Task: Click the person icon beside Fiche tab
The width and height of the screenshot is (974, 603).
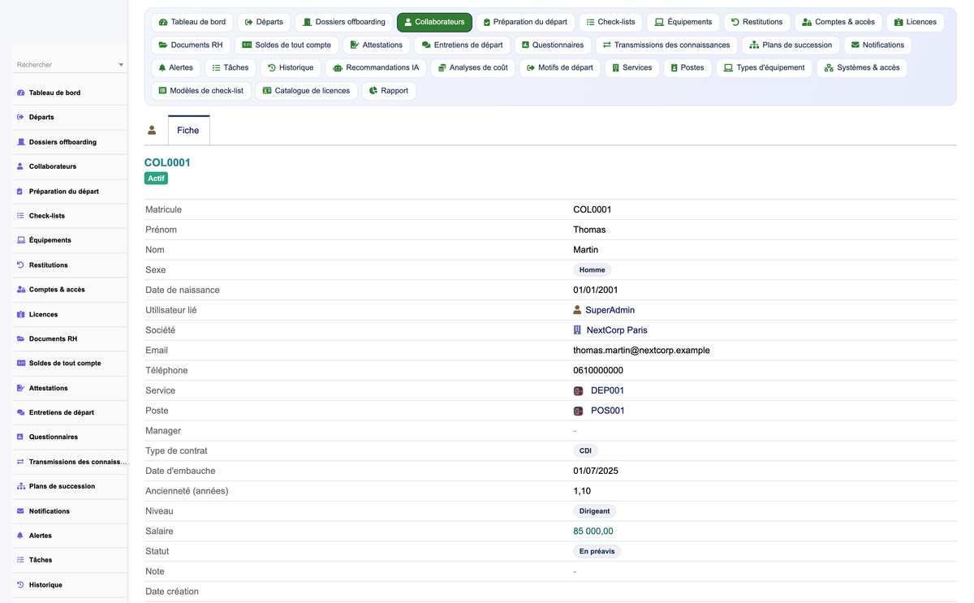Action: pos(152,130)
